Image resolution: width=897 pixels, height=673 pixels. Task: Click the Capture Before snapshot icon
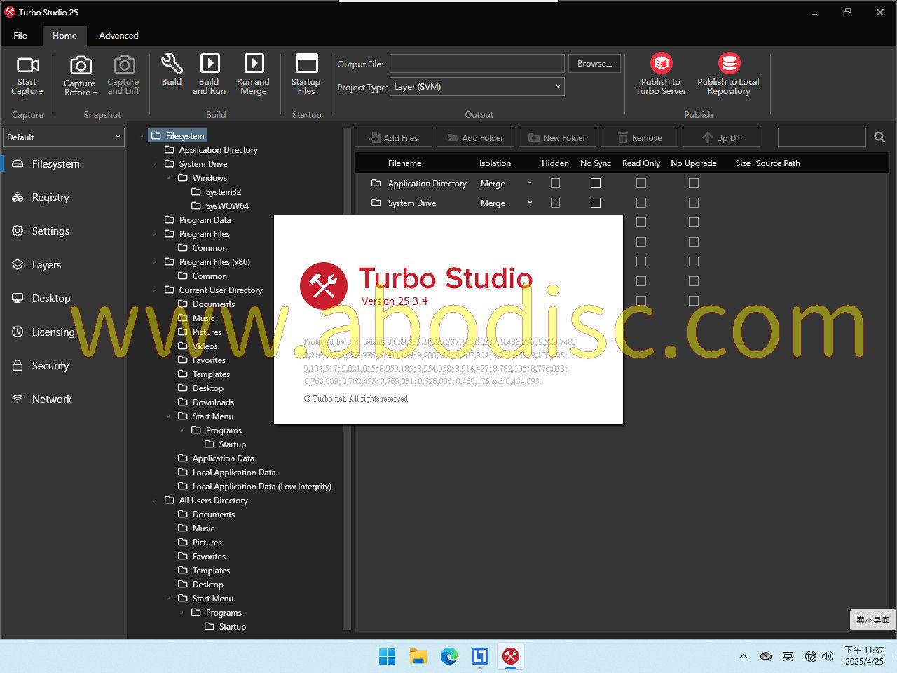(81, 65)
